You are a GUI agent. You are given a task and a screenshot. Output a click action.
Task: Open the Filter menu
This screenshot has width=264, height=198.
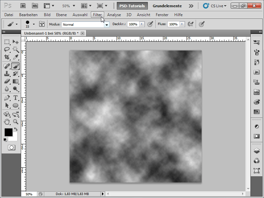click(x=97, y=15)
